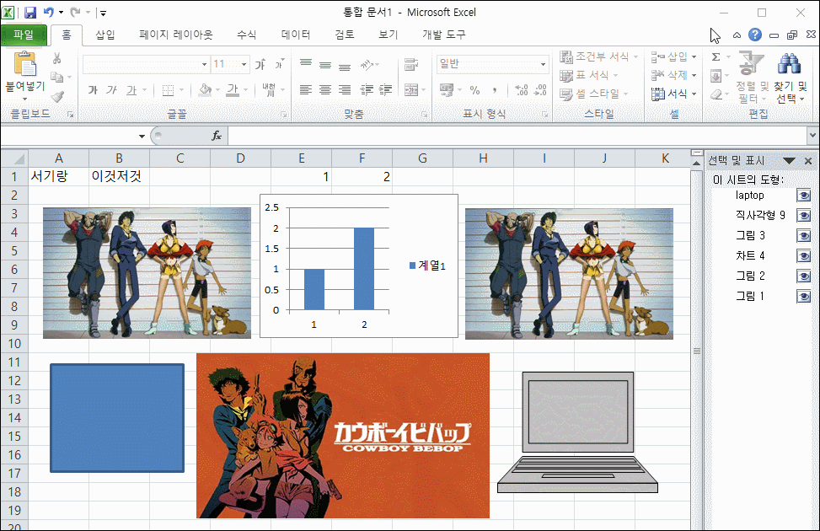Click the 삭제 cells button

point(673,75)
